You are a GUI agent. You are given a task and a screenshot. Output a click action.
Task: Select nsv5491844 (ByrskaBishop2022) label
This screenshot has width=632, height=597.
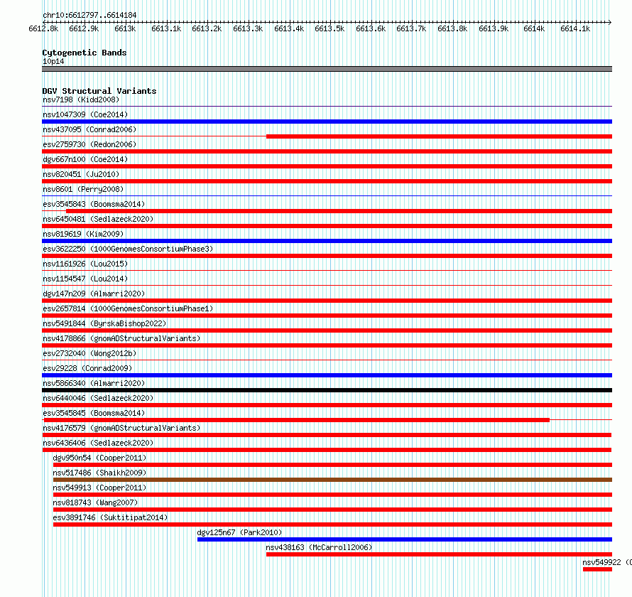104,323
